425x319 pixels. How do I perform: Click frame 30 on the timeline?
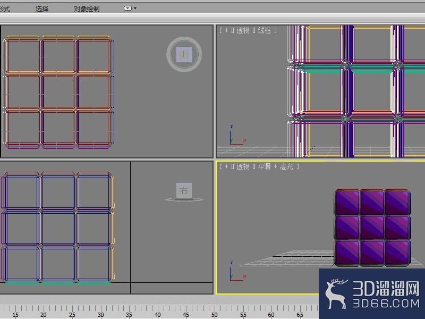pos(101,315)
